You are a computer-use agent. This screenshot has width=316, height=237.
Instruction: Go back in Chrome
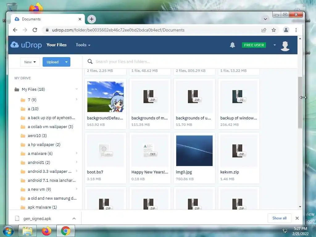pyautogui.click(x=15, y=30)
